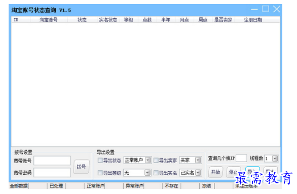Focus the 宽带账号 input field
297x194 pixels.
(x=52, y=161)
